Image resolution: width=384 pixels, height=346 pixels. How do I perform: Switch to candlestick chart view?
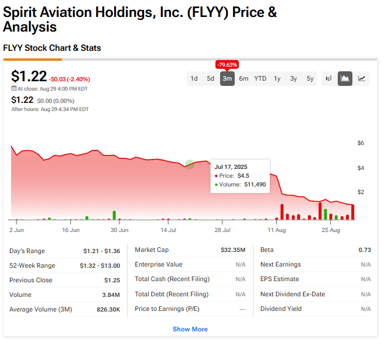(328, 78)
